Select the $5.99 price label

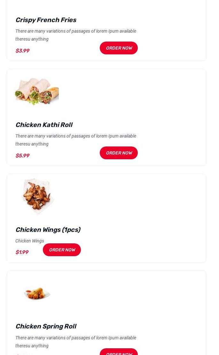tap(22, 155)
